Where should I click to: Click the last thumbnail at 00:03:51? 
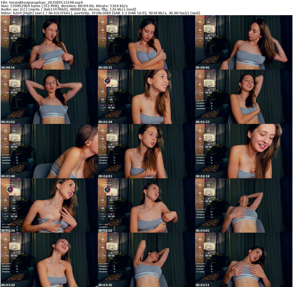[x=243, y=260]
